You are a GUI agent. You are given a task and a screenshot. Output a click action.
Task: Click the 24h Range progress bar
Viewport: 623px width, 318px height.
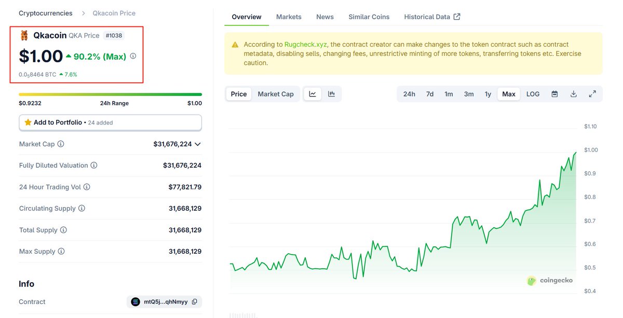110,94
